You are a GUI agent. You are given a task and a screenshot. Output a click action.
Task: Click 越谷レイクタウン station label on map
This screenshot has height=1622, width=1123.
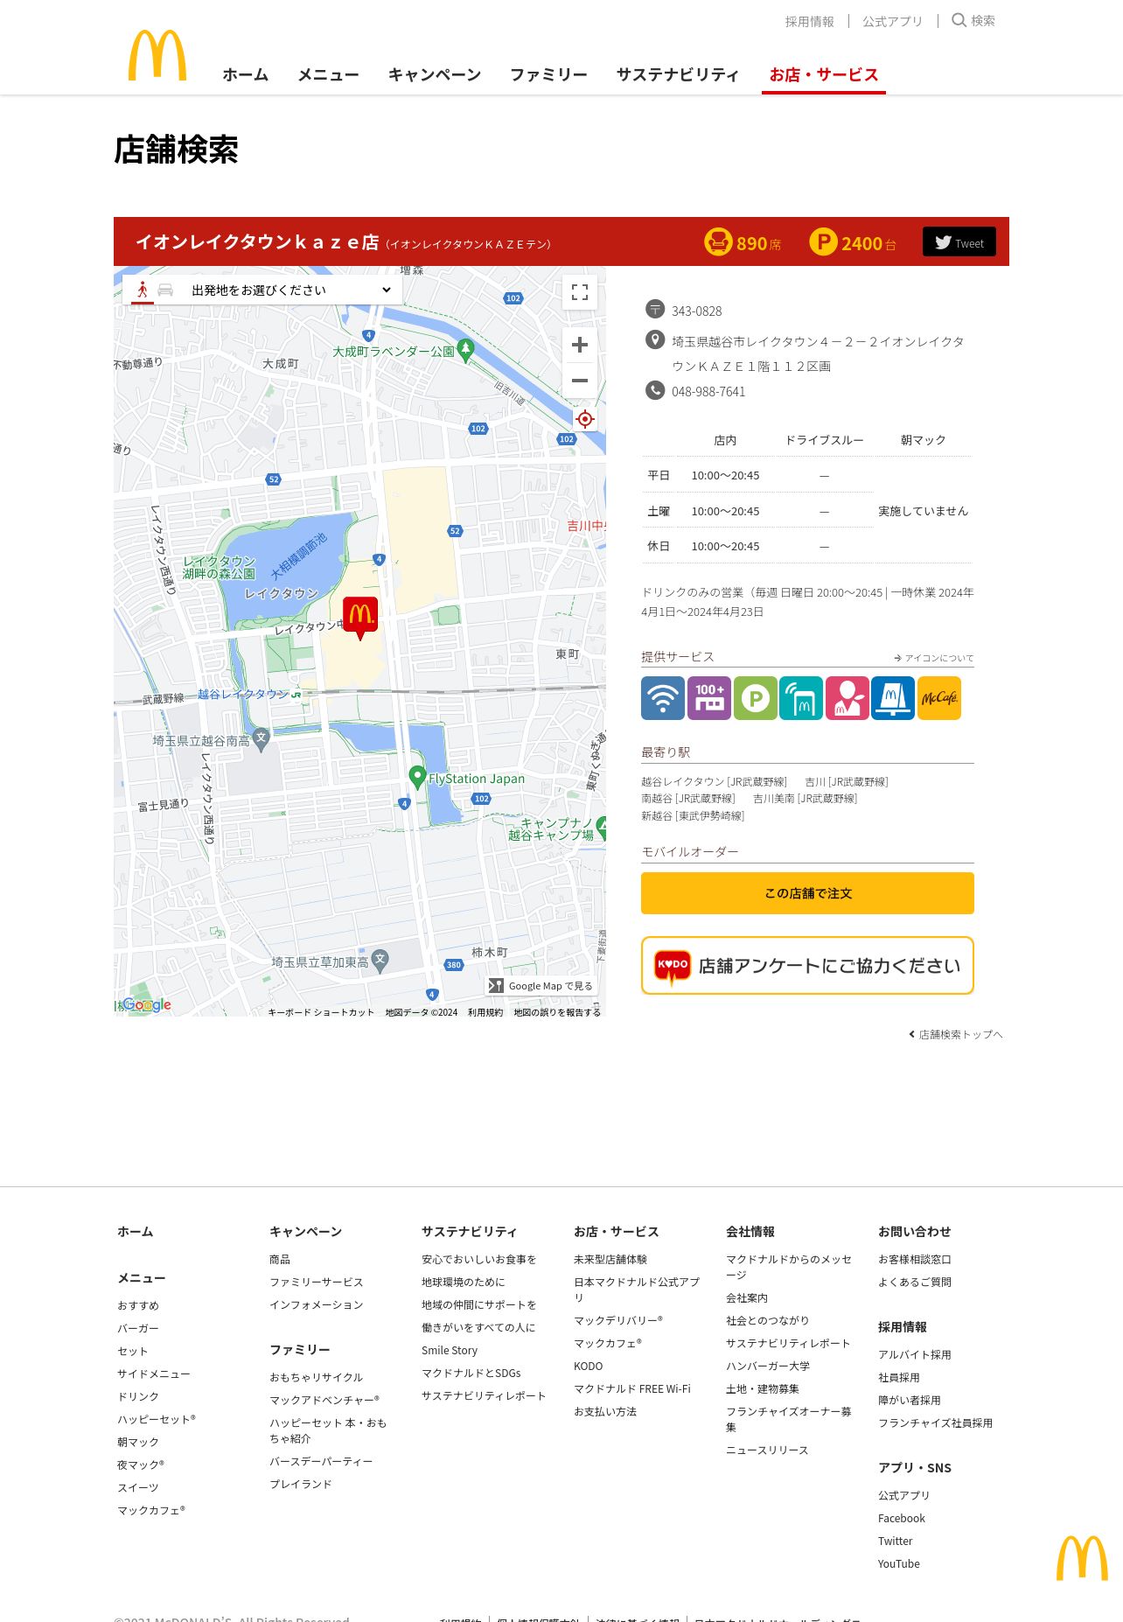tap(242, 694)
